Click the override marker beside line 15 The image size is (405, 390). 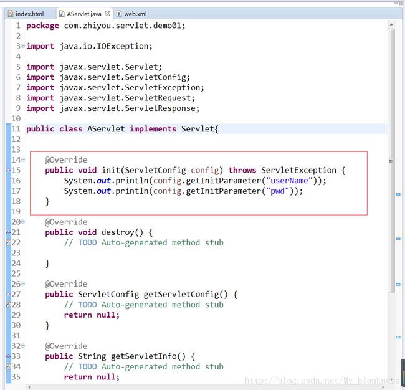point(8,170)
